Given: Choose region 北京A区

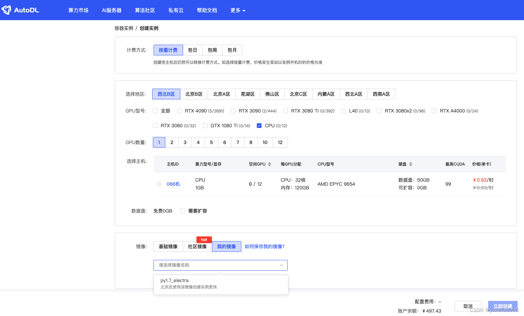Looking at the screenshot, I should coord(222,94).
